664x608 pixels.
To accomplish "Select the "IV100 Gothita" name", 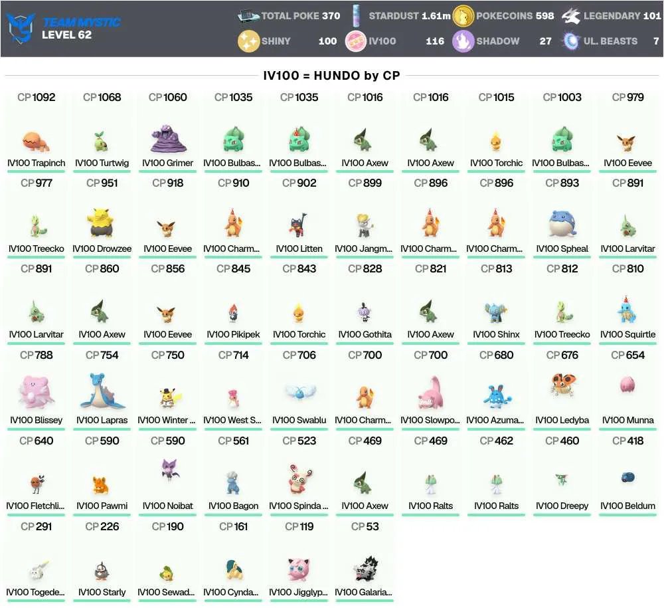I will tap(365, 334).
